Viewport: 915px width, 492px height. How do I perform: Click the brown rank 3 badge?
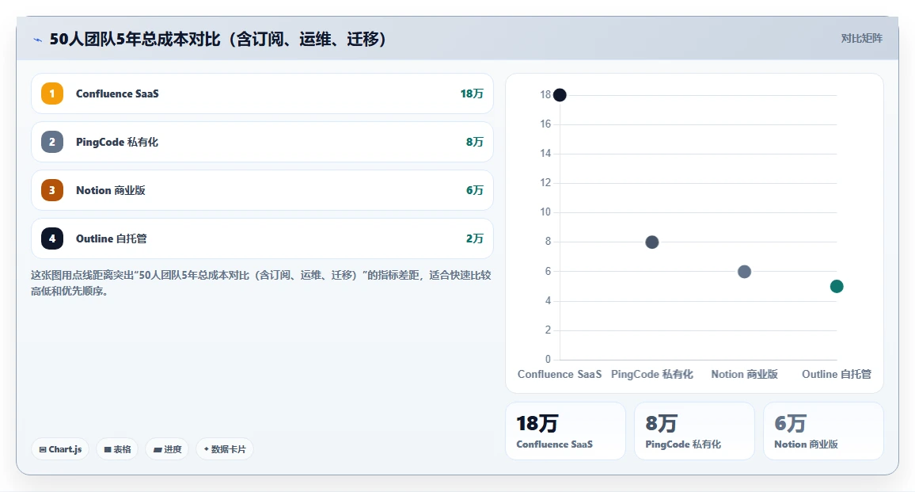pos(52,190)
